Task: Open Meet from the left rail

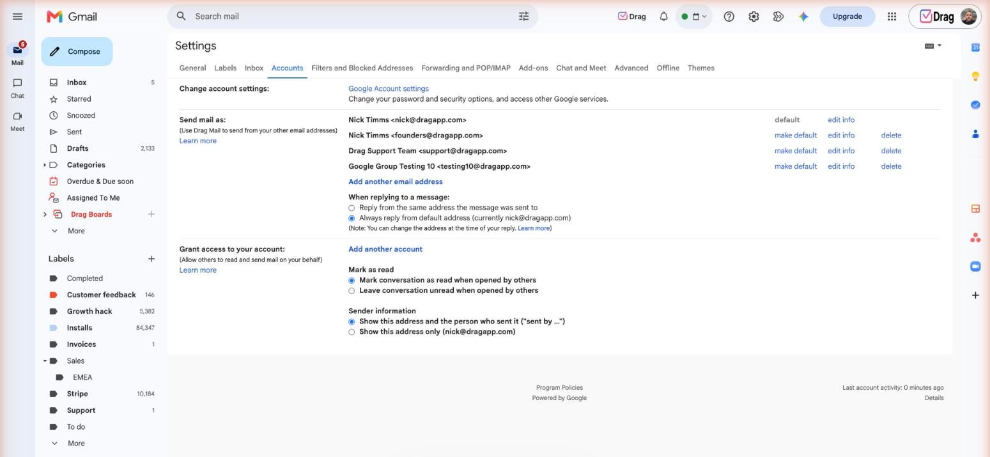Action: (x=17, y=121)
